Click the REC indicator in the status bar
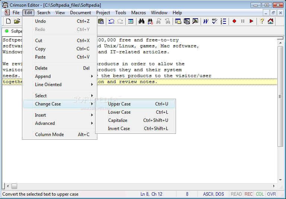 (248, 194)
